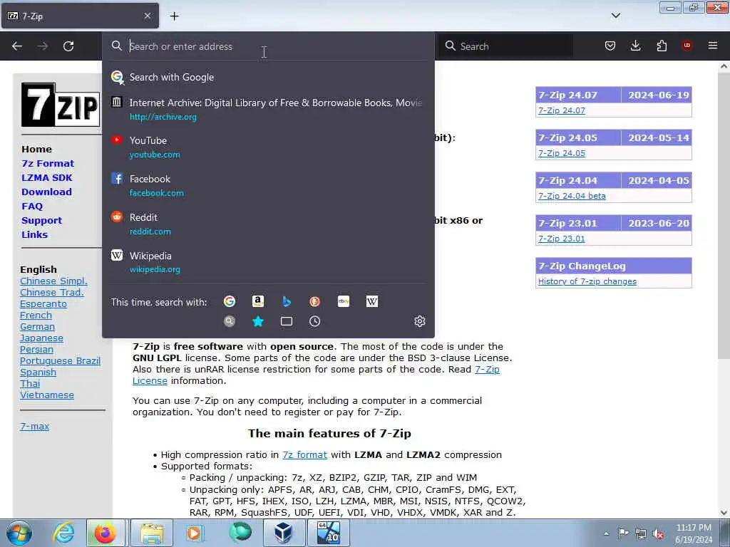Viewport: 730px width, 547px height.
Task: Select the 7-Zip browser tab
Action: coord(80,16)
